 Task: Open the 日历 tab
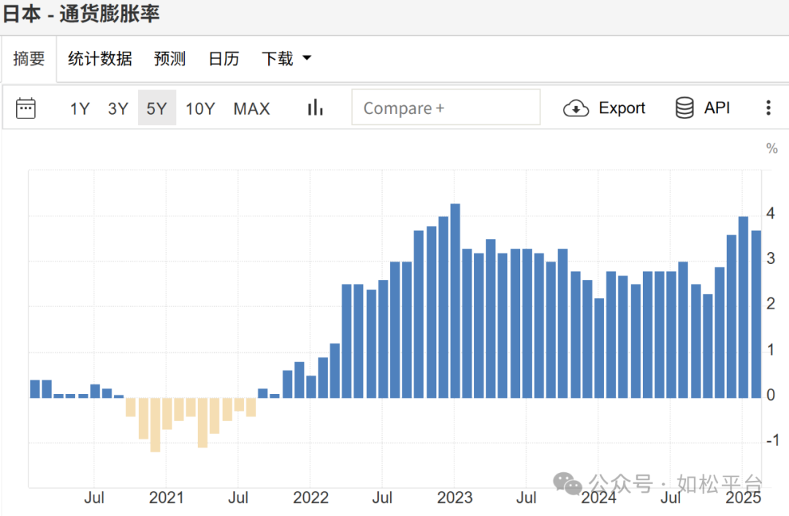[x=224, y=59]
